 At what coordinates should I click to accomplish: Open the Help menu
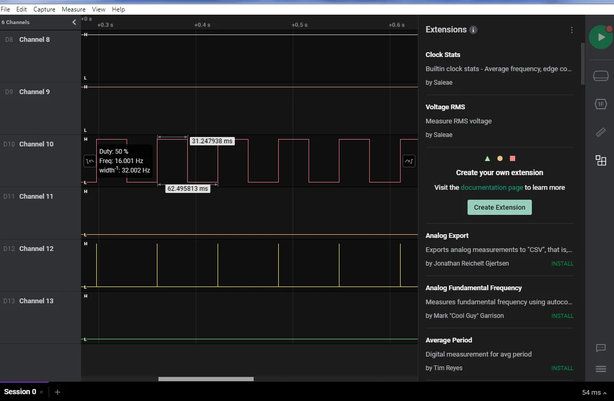click(x=118, y=9)
